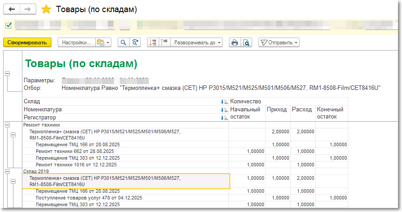Collapse the Склад 2019 group
The image size is (402, 212).
(x=7, y=171)
